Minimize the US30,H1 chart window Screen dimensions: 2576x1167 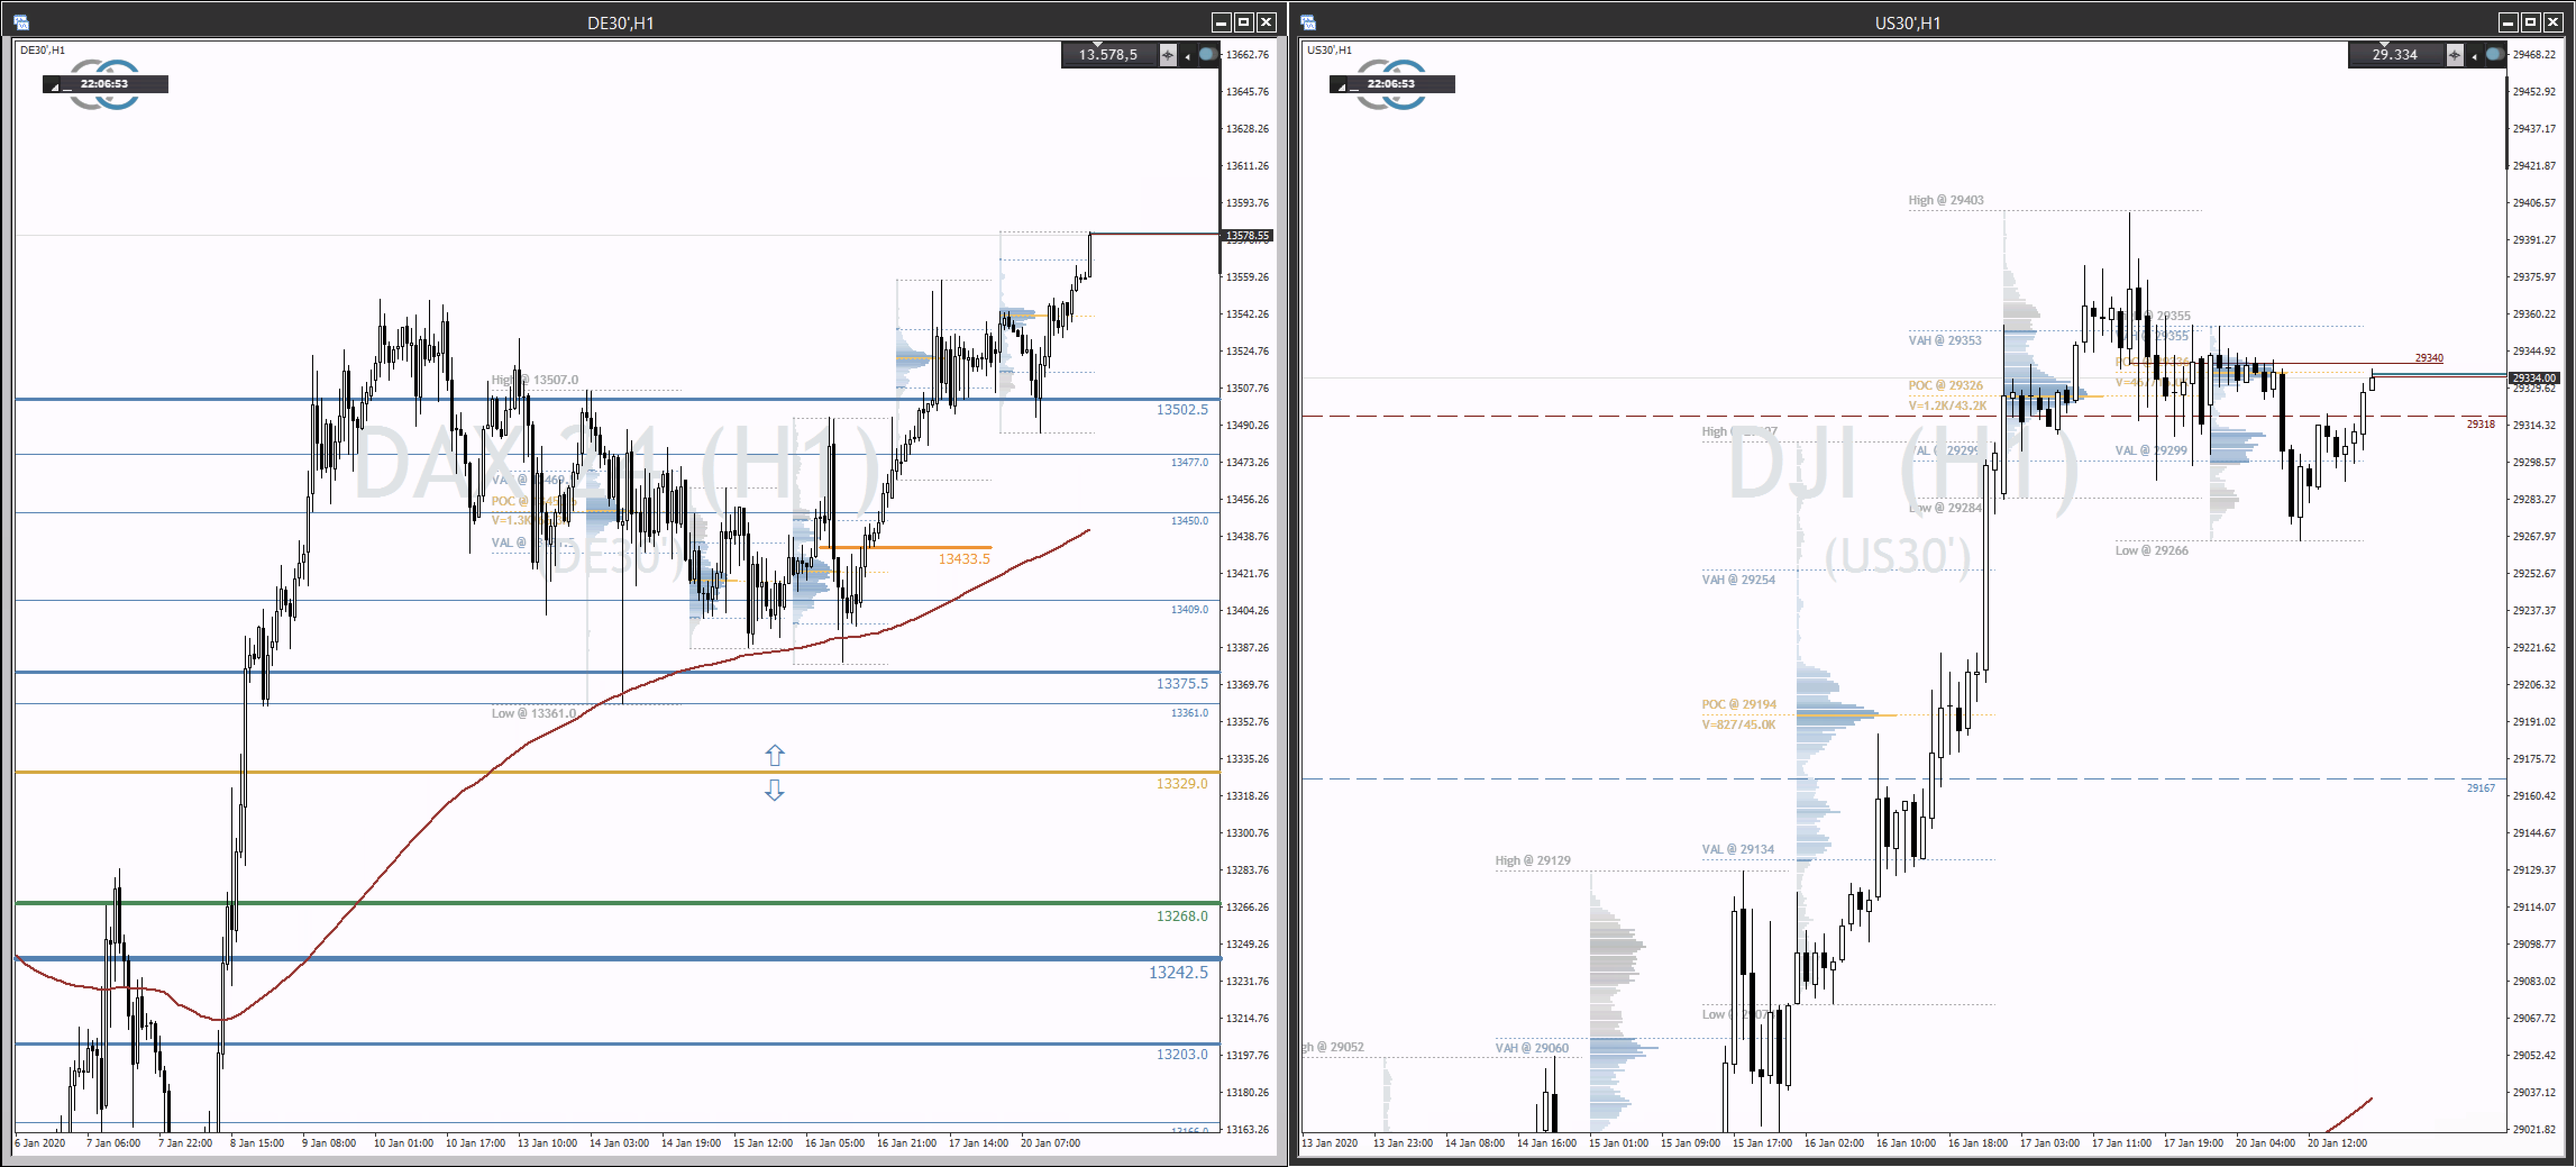[x=2508, y=22]
